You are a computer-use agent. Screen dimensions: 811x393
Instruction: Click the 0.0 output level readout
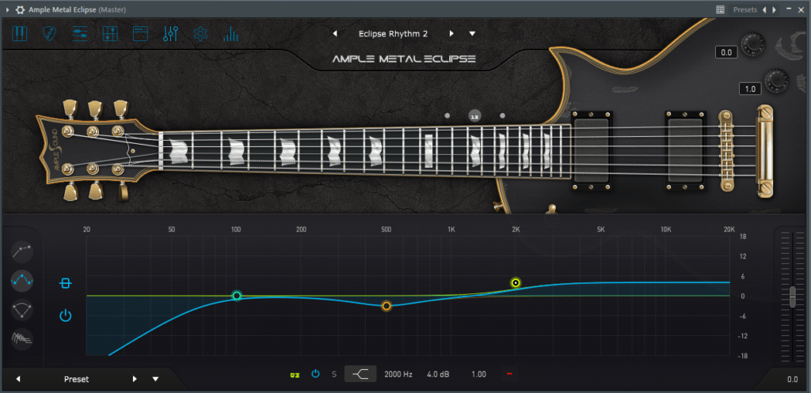[x=792, y=380]
